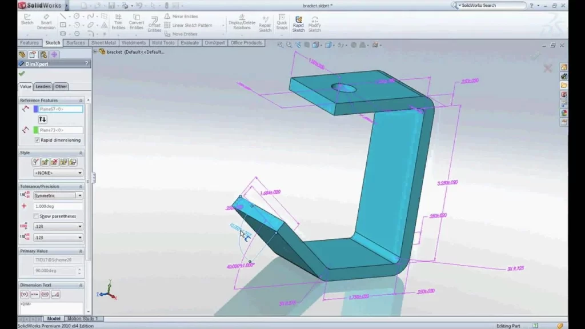Switch to the Motion Study 1 view
Image resolution: width=585 pixels, height=329 pixels.
83,318
